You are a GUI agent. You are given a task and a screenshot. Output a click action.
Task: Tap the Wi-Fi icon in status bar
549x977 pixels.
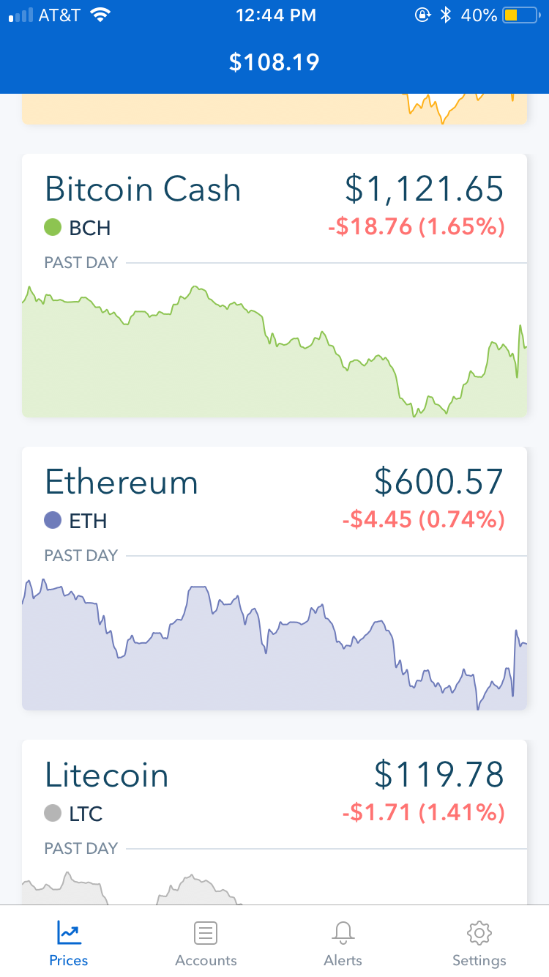point(100,15)
